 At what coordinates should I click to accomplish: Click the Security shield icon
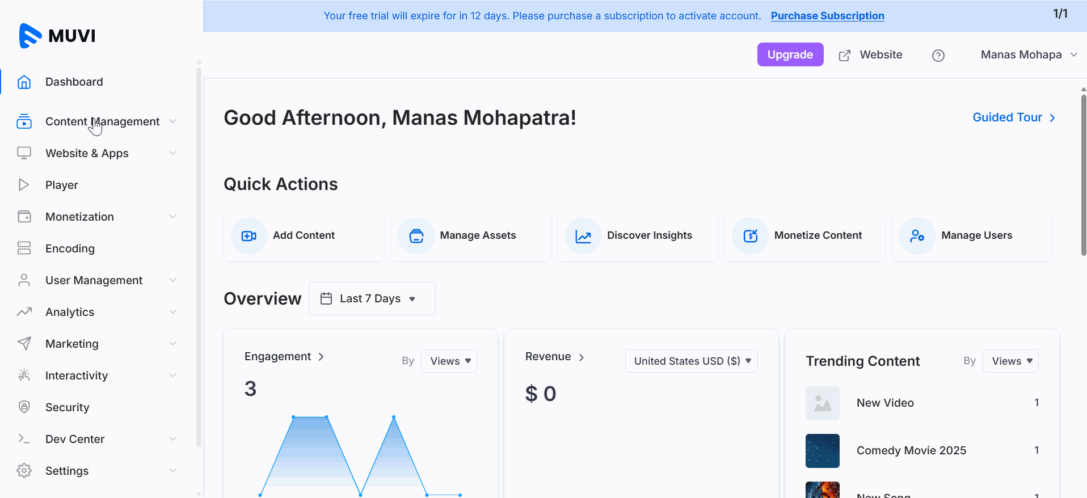[24, 407]
